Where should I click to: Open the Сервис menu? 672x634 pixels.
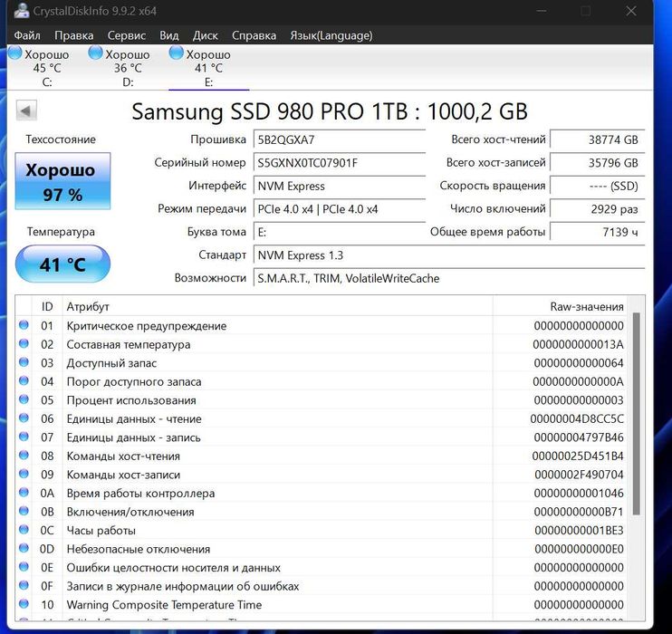point(127,35)
